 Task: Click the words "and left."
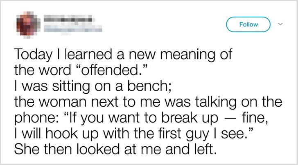(191, 150)
